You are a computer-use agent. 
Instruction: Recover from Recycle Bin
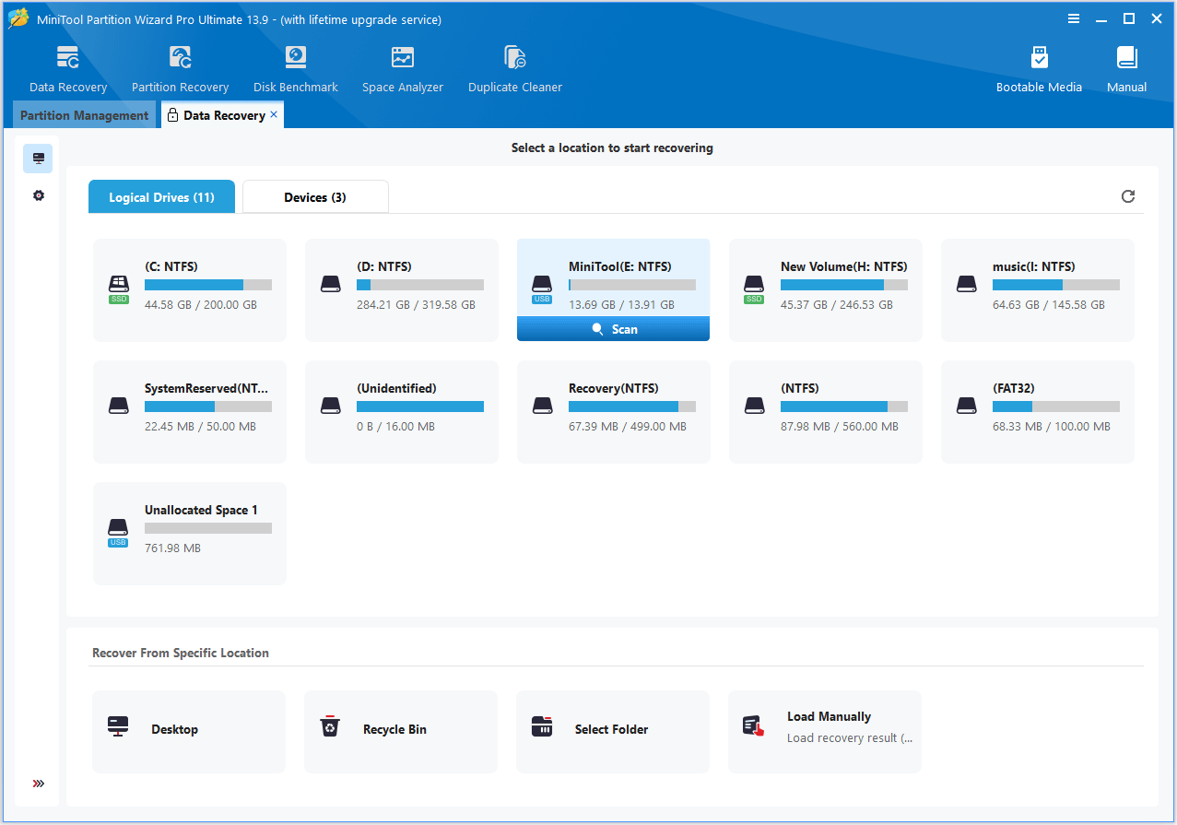coord(401,731)
